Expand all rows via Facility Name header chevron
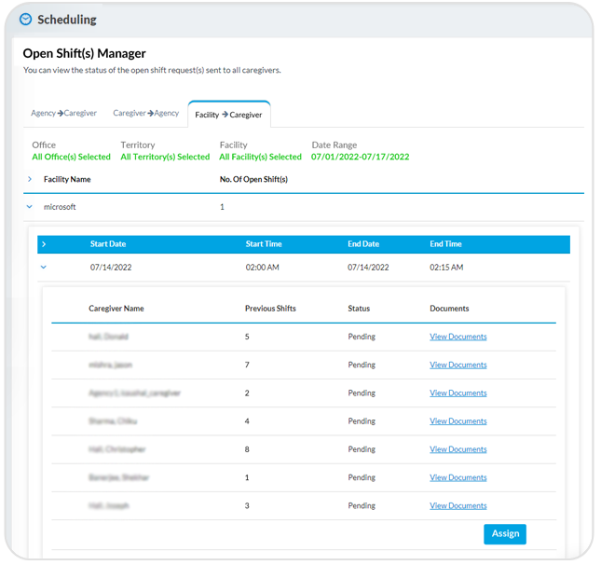 [x=30, y=179]
